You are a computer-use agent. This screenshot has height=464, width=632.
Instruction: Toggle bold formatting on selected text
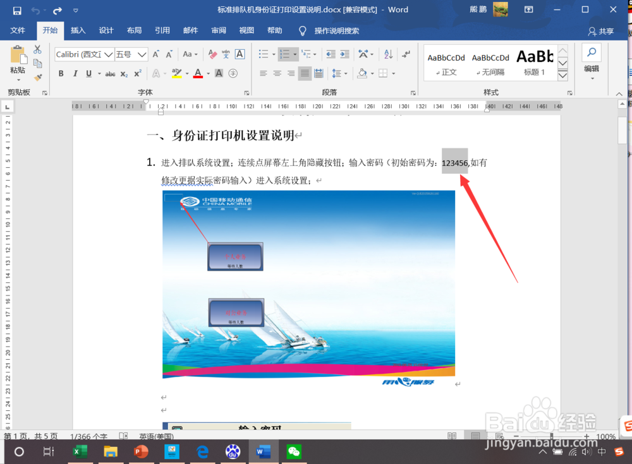(x=61, y=73)
